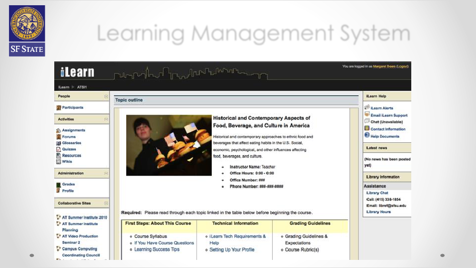Open iLearn Tech Requirements & Help link
This screenshot has width=476, height=268.
(x=238, y=239)
